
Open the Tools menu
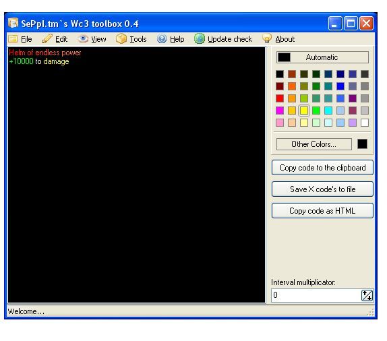tap(138, 39)
